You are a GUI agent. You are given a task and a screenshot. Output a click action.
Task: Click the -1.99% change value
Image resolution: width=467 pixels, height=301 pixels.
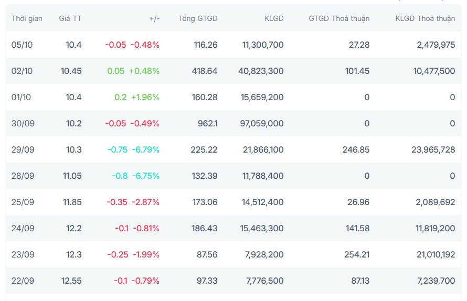[x=146, y=254]
